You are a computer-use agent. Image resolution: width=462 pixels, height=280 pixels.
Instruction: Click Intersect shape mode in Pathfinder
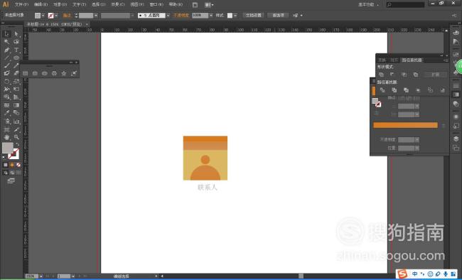coord(404,75)
